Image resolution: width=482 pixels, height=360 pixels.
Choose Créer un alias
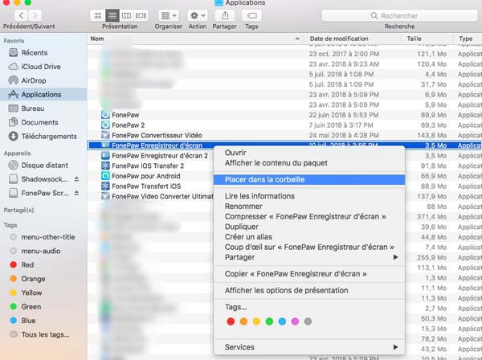[309, 237]
